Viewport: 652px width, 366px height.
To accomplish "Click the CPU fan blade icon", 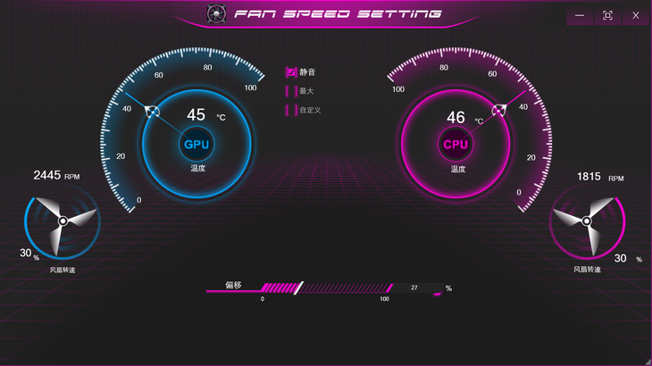I will [x=587, y=220].
